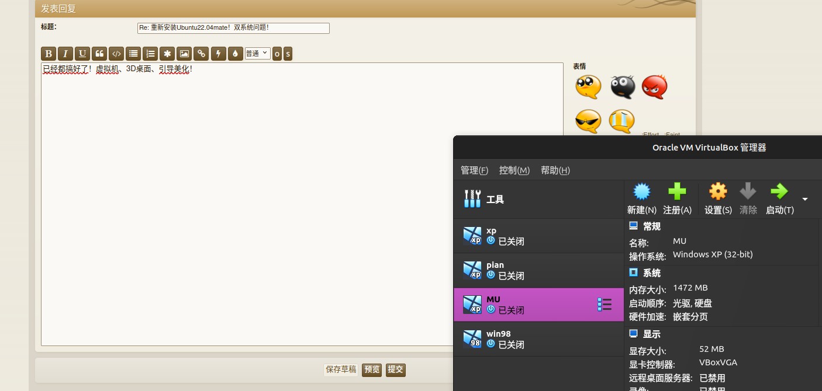
Task: Click the 's' button in the editor toolbar
Action: [288, 54]
